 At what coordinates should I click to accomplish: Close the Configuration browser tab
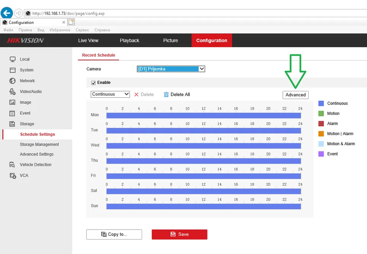point(64,22)
